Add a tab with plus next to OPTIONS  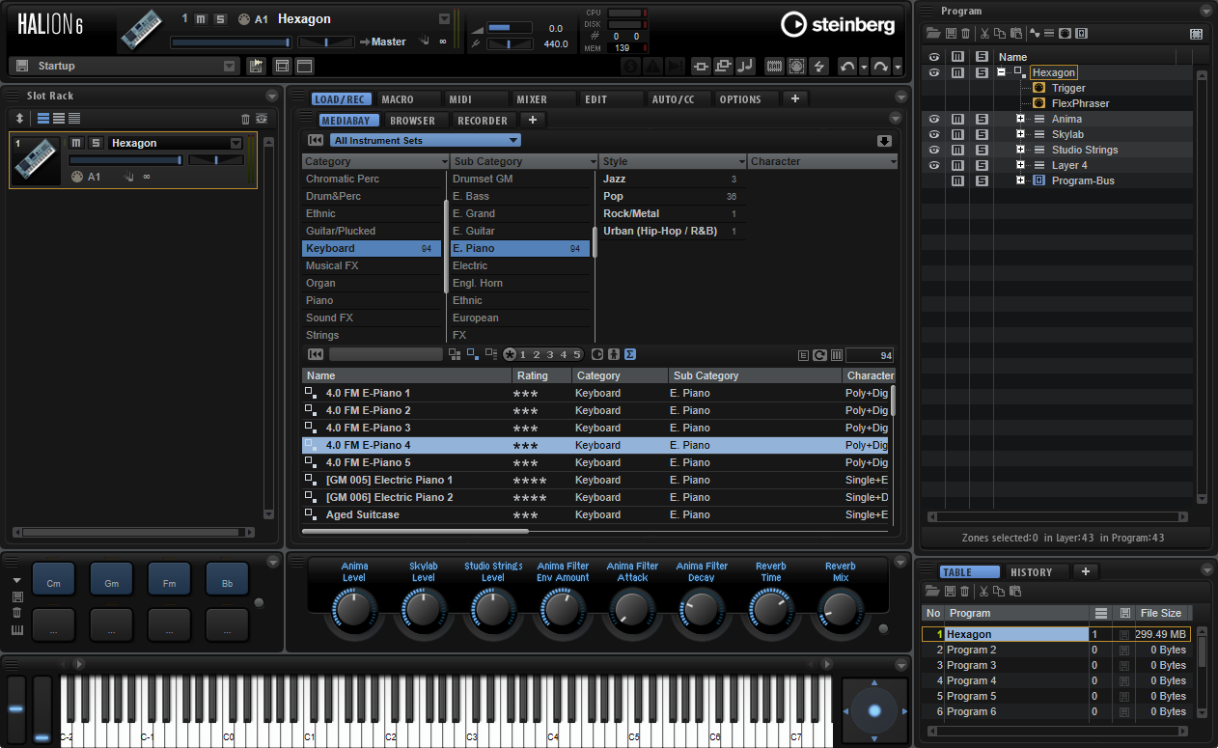[x=795, y=98]
